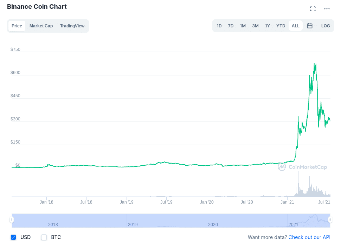The height and width of the screenshot is (245, 341).
Task: Open the three-dot more options menu
Action: tap(327, 9)
